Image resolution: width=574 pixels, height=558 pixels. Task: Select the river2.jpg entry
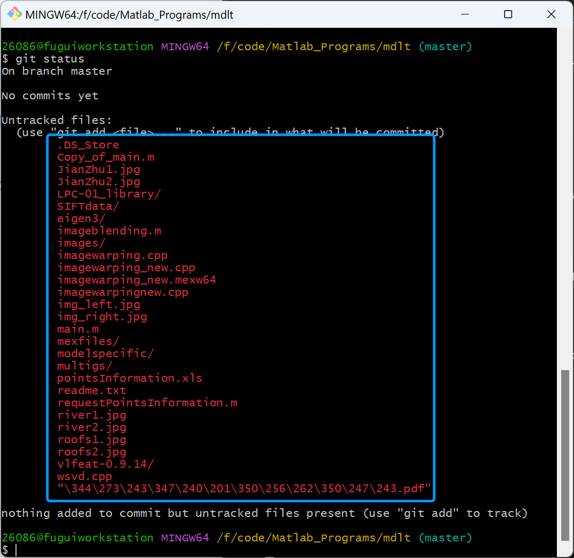(x=92, y=427)
